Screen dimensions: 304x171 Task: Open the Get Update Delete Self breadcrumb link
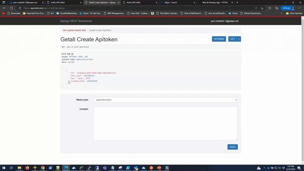pos(74,30)
